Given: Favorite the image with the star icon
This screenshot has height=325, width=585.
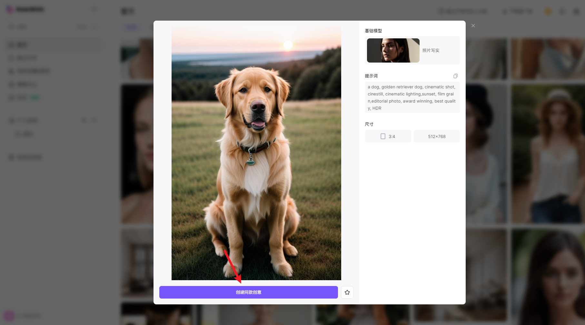Looking at the screenshot, I should point(347,292).
